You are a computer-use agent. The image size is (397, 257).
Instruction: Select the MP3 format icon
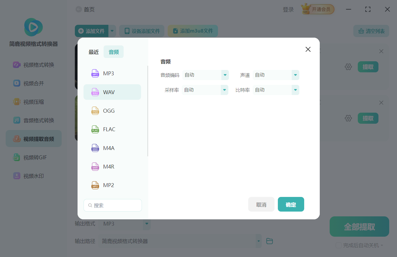(x=95, y=74)
